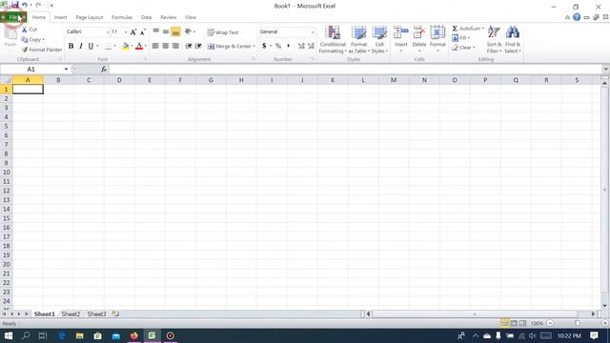Click the Insert cells icon
The image size is (610, 343).
click(x=400, y=32)
